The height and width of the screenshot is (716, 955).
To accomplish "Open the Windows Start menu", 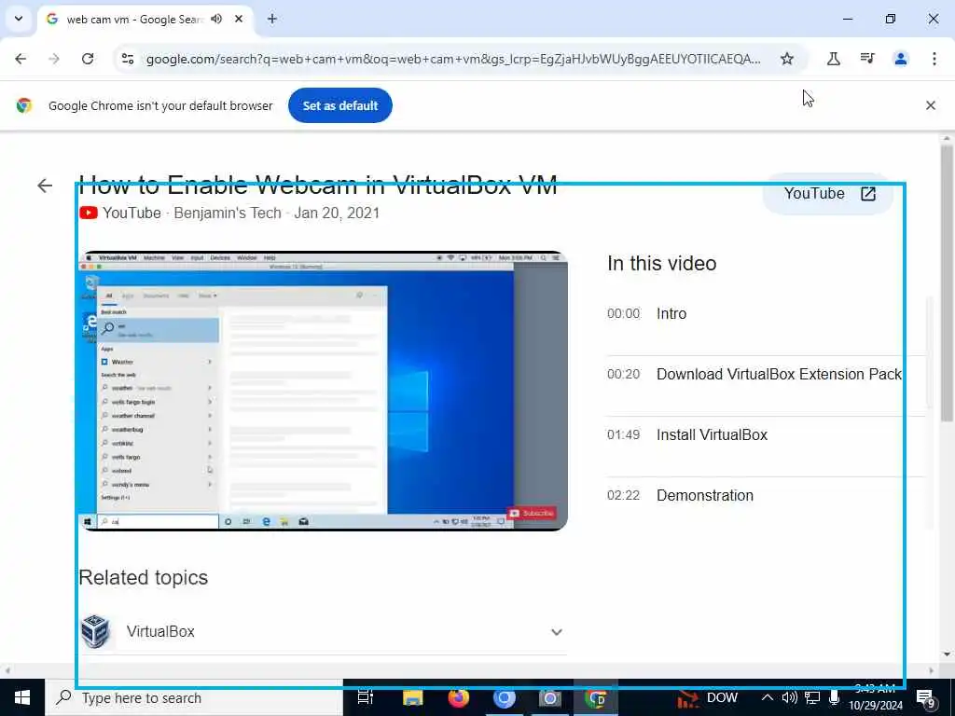I will click(x=22, y=697).
